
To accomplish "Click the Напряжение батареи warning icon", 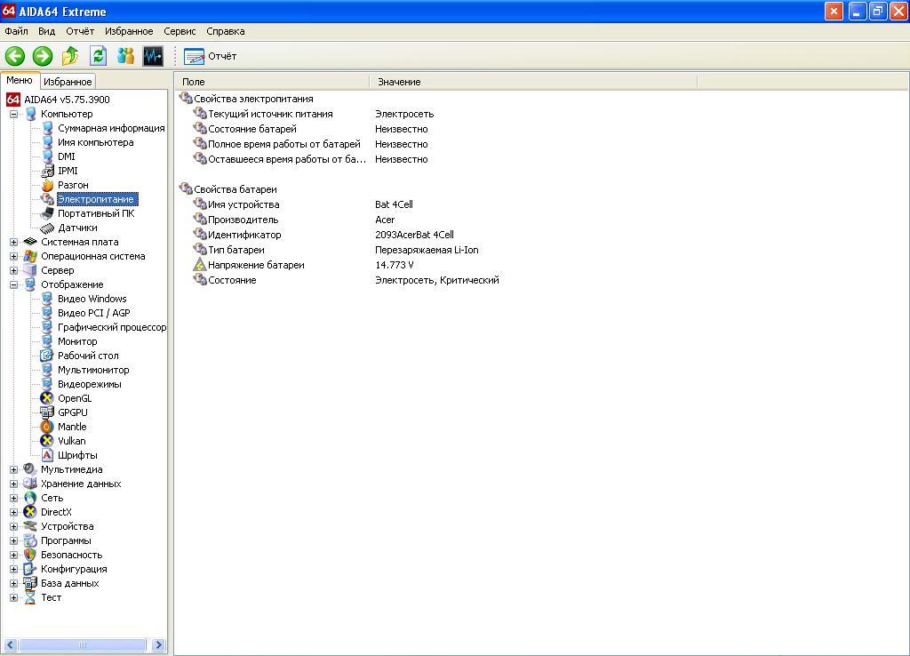I will click(200, 265).
